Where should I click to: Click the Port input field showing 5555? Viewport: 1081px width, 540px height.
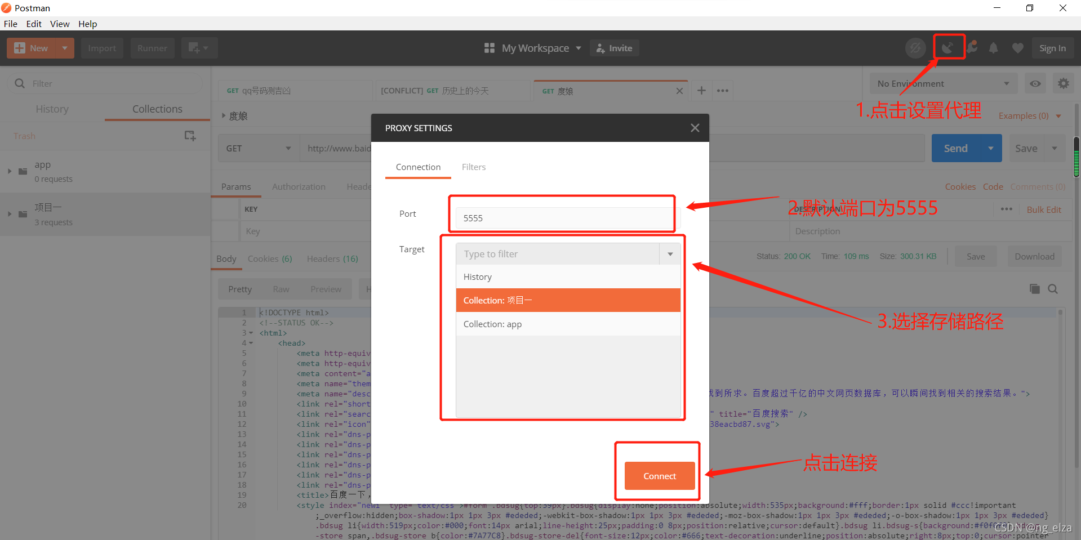point(568,218)
